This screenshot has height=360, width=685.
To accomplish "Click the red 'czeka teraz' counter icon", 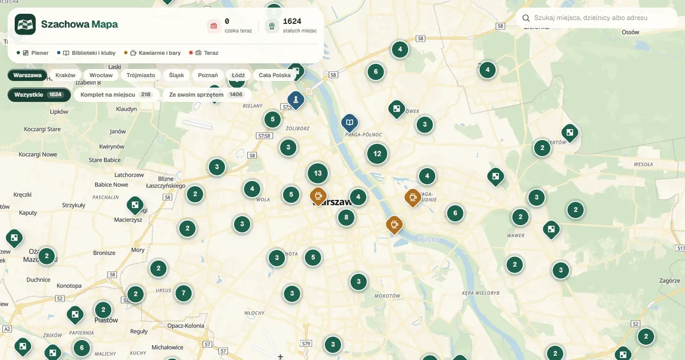I will click(x=214, y=26).
